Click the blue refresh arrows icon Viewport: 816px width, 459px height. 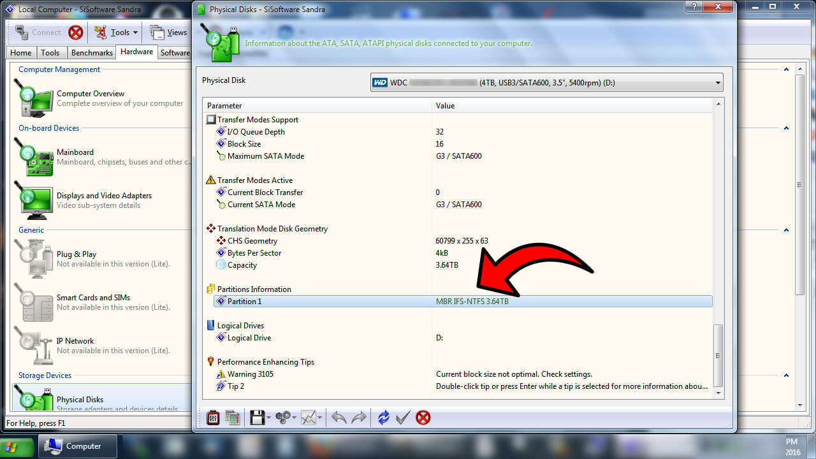click(383, 418)
